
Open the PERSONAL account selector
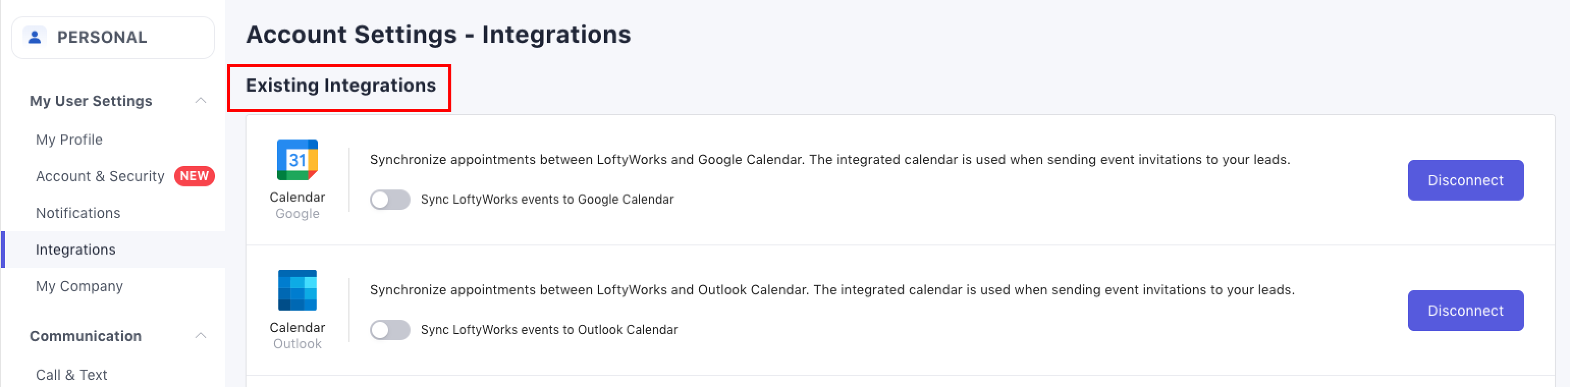(x=114, y=37)
